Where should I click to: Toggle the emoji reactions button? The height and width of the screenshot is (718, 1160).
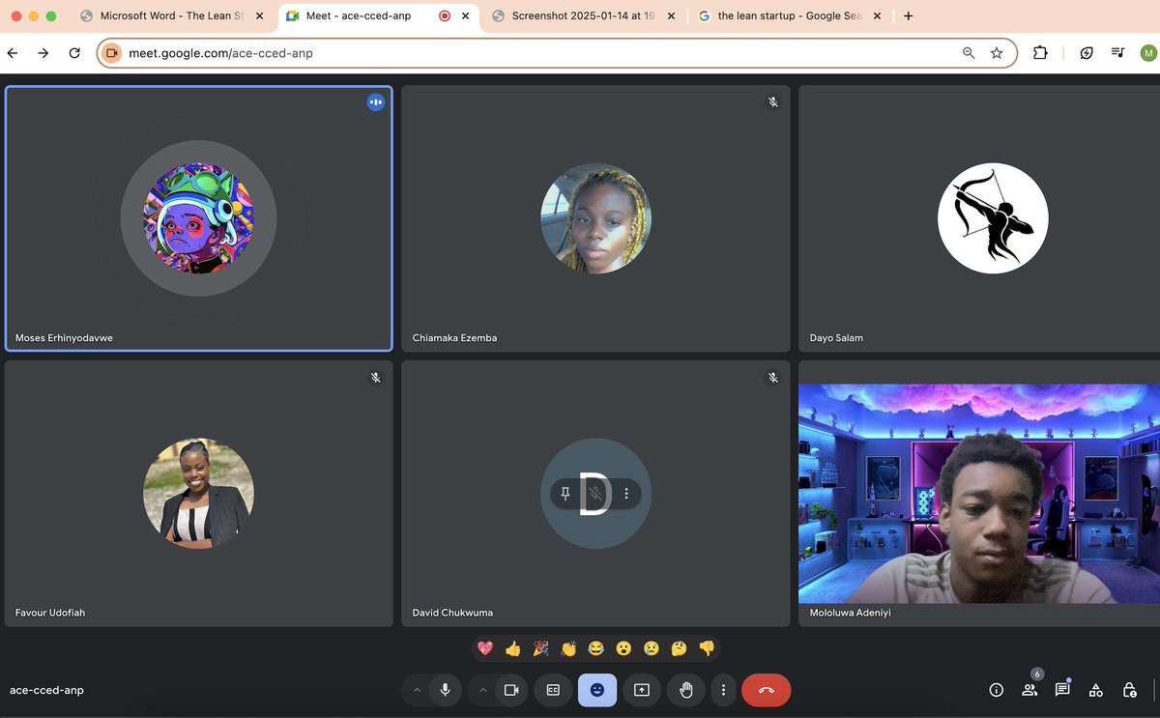coord(597,690)
